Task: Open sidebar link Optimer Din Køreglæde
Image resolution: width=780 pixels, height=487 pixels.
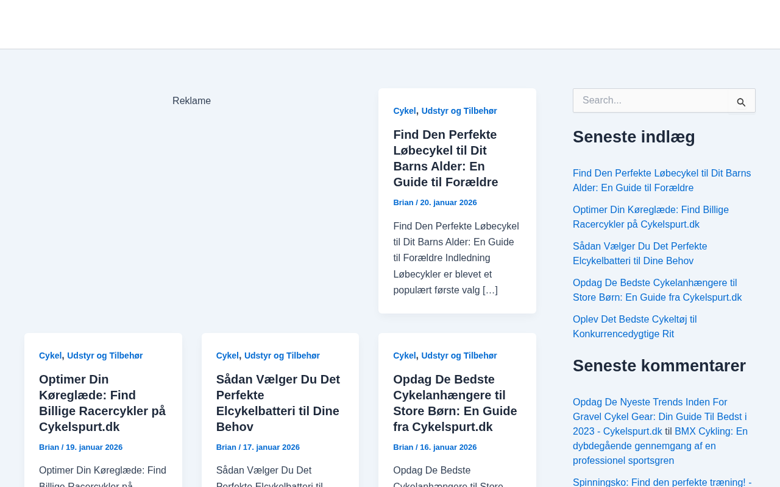Action: pos(650,217)
